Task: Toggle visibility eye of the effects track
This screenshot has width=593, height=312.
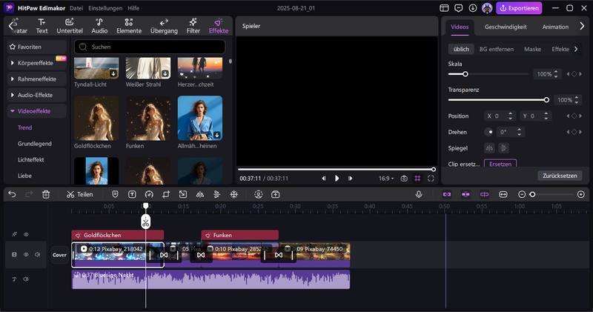Action: [x=26, y=234]
